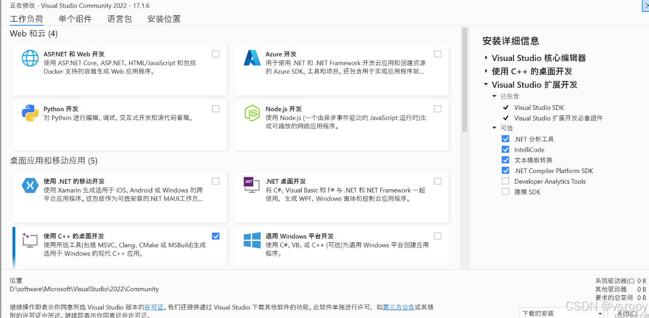This screenshot has height=318, width=649.
Task: Check the Azure 开发 workload checkbox
Action: click(x=438, y=54)
